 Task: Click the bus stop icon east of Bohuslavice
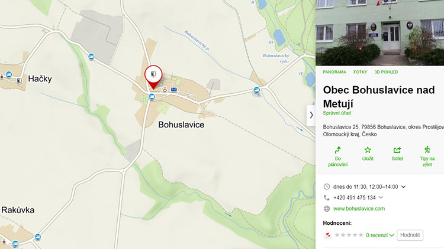pyautogui.click(x=256, y=90)
